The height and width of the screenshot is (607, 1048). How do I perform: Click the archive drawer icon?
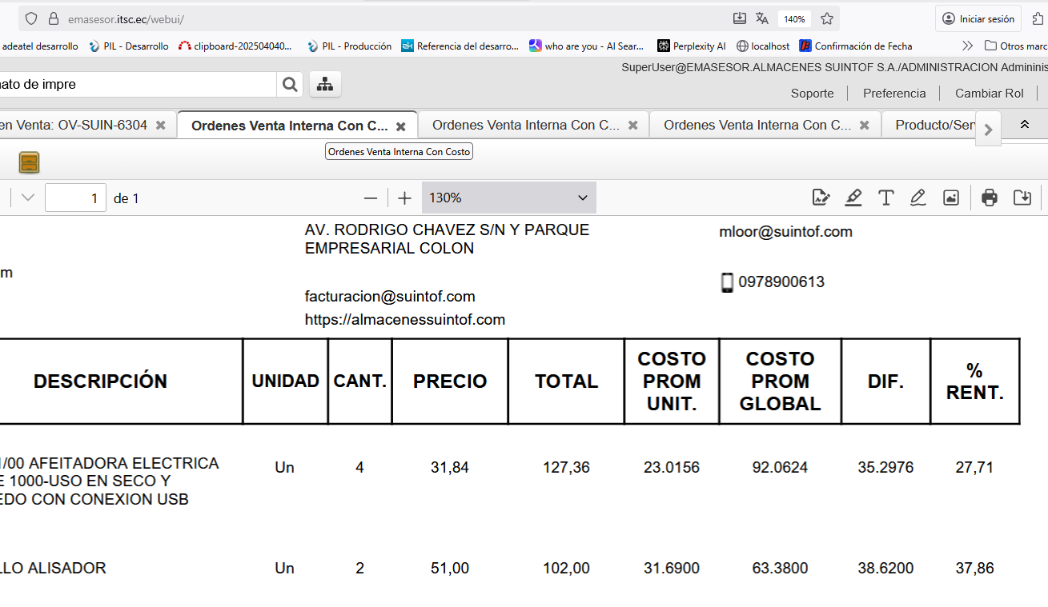coord(30,162)
